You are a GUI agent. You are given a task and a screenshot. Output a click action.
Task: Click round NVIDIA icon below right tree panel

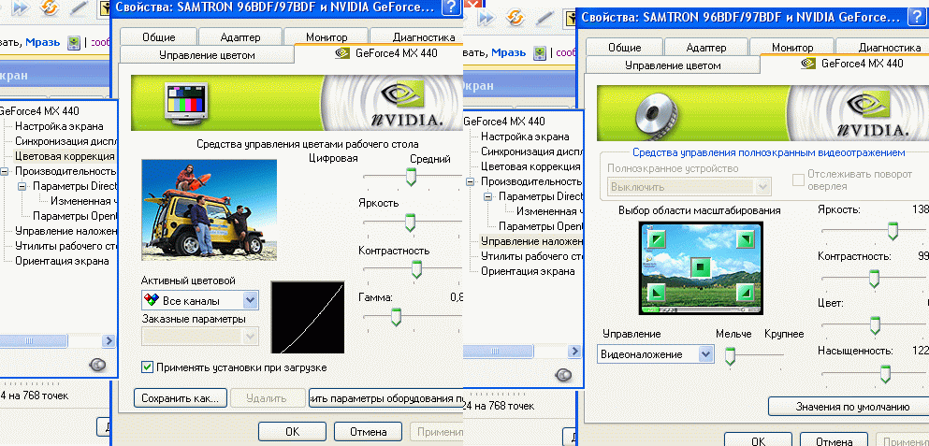563,375
